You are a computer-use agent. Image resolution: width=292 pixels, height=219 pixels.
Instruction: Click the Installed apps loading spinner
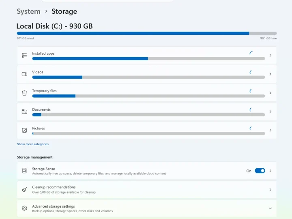tap(251, 53)
